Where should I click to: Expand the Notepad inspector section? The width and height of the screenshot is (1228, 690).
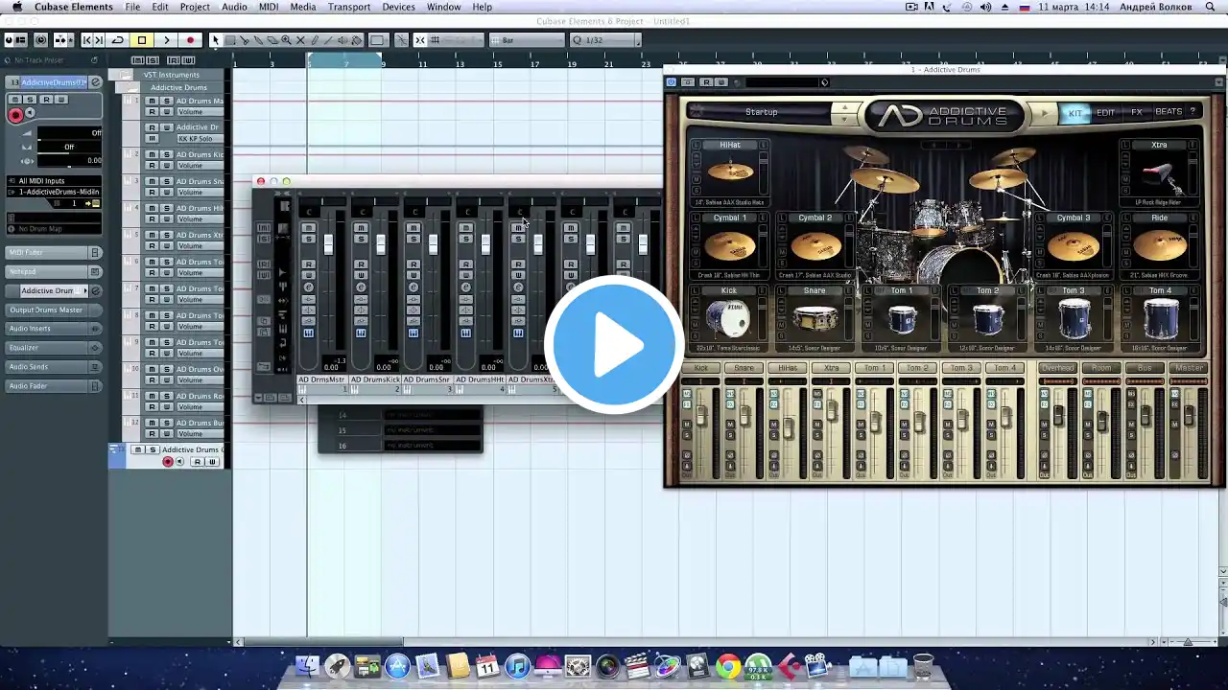(x=54, y=271)
